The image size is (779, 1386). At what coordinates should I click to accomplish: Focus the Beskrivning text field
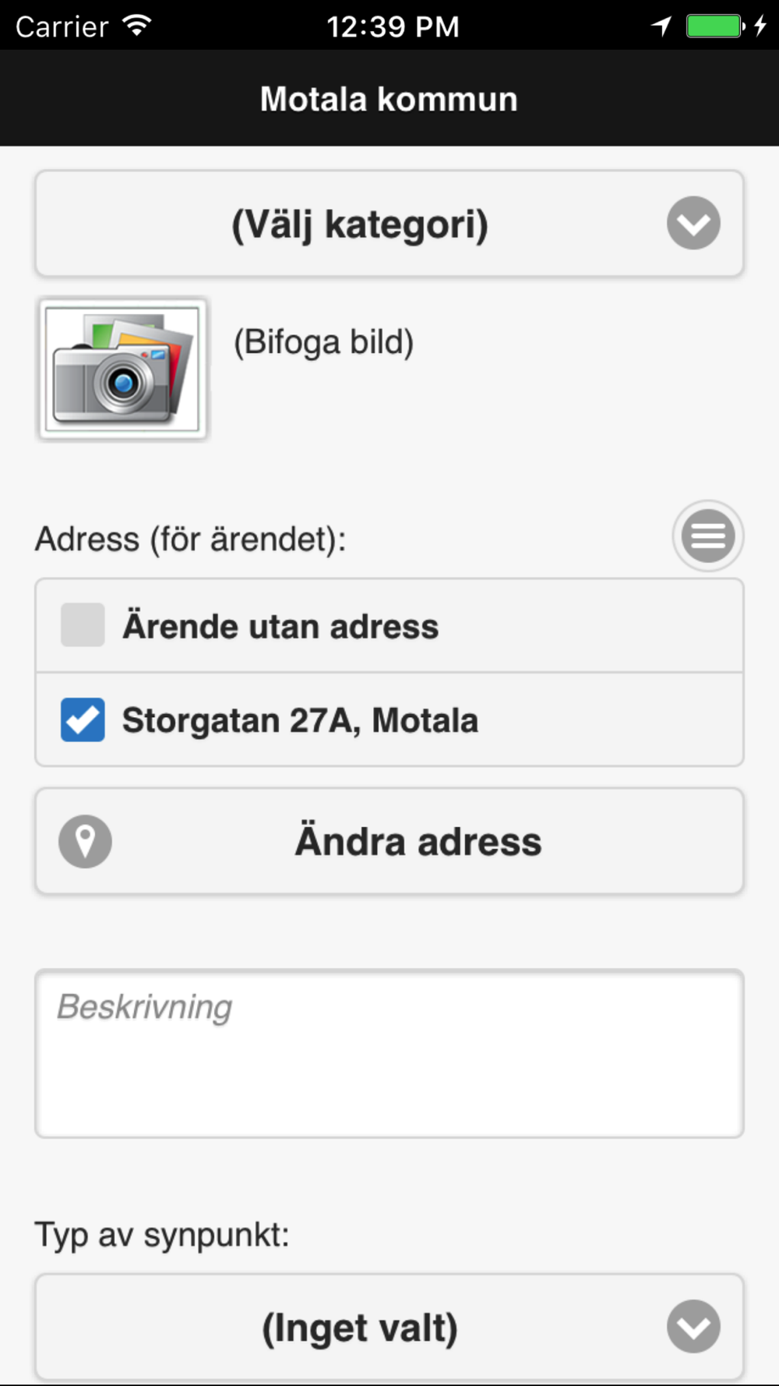389,1054
